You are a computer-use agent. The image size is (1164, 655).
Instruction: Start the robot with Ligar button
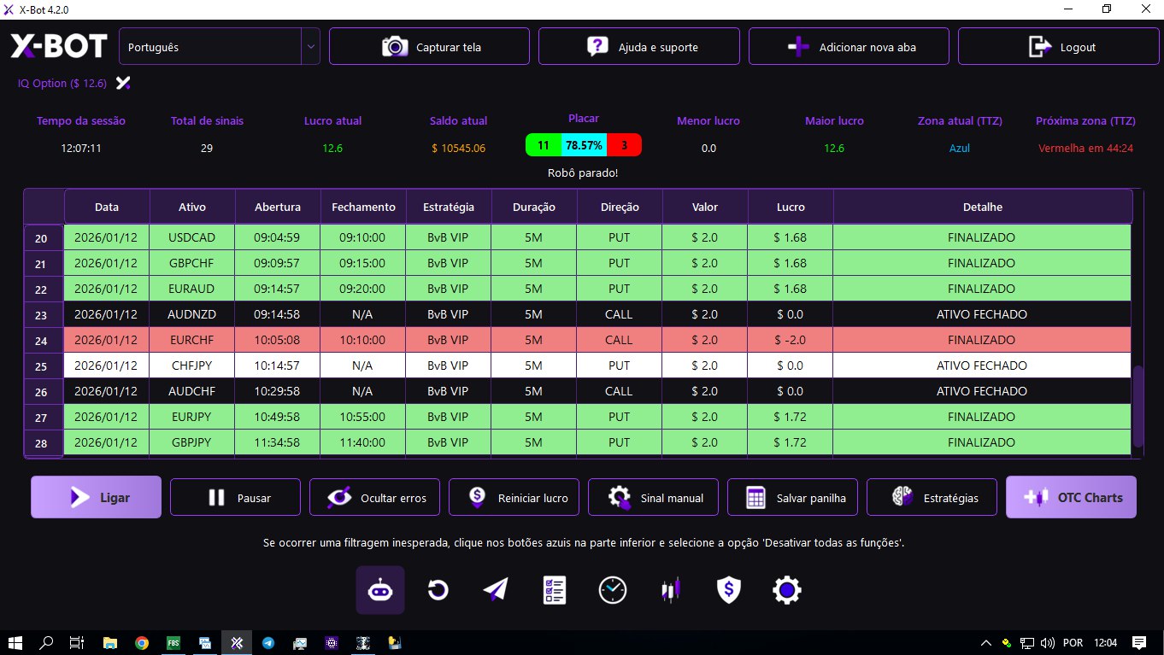coord(97,498)
